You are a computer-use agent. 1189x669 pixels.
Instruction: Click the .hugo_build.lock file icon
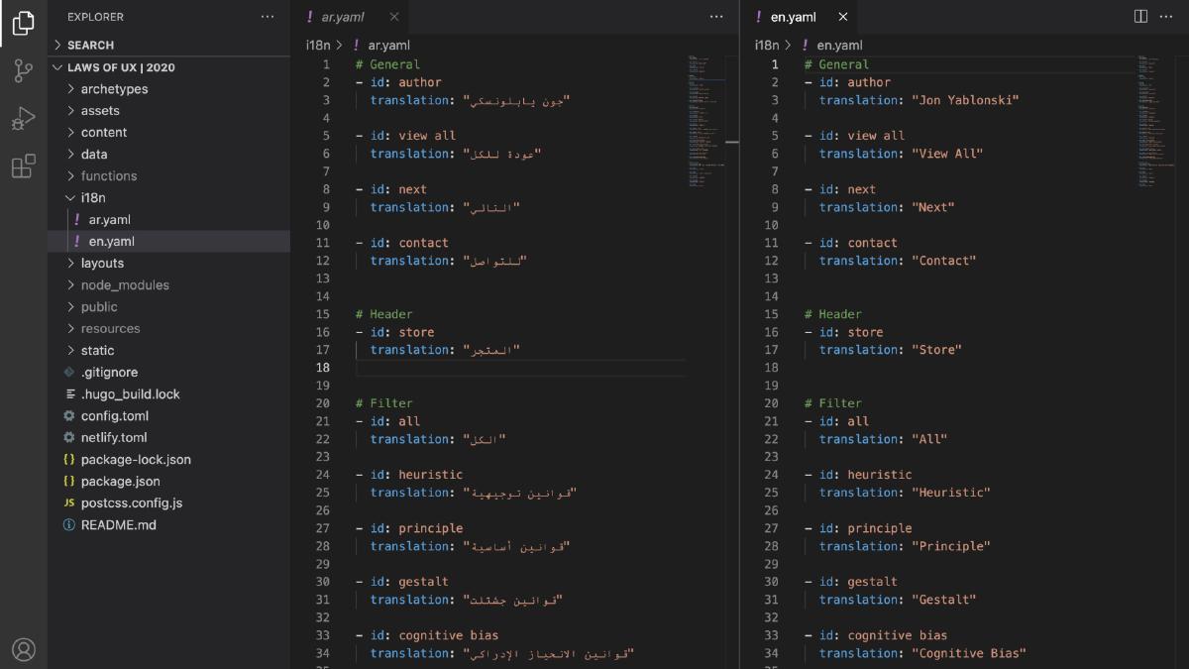tap(69, 394)
